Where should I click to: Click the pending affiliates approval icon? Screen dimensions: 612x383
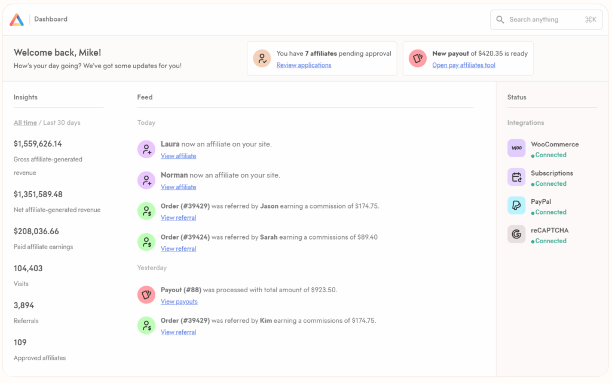[262, 59]
